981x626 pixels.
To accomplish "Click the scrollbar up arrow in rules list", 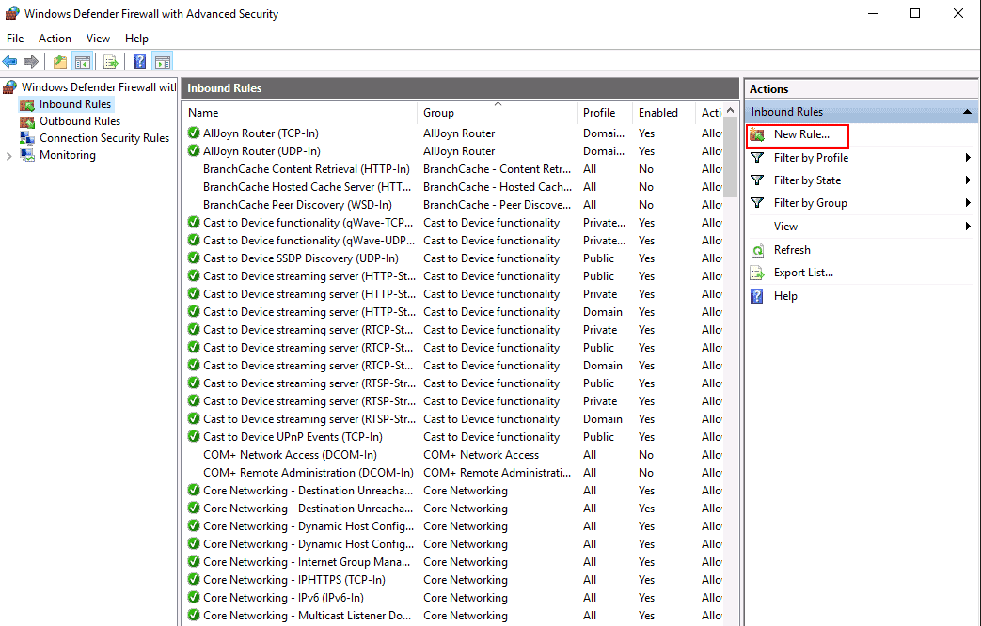I will pos(730,111).
